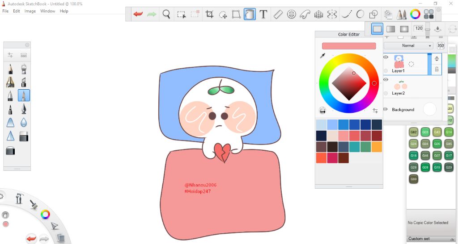
Task: Pick the orange swatch in Color Editor
Action: (377, 147)
